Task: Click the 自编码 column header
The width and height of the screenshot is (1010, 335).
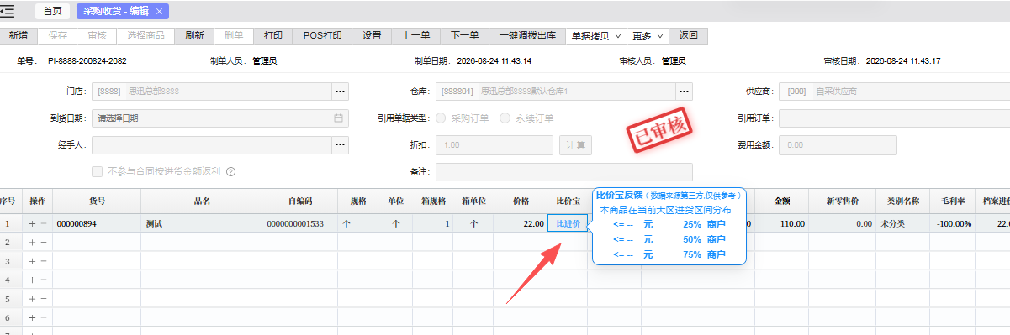Action: click(x=299, y=202)
